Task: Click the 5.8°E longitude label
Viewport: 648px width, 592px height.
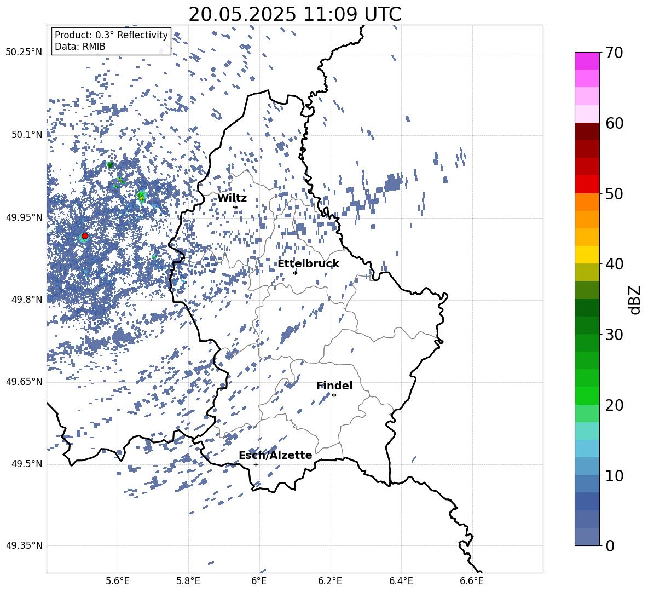Action: (x=188, y=581)
